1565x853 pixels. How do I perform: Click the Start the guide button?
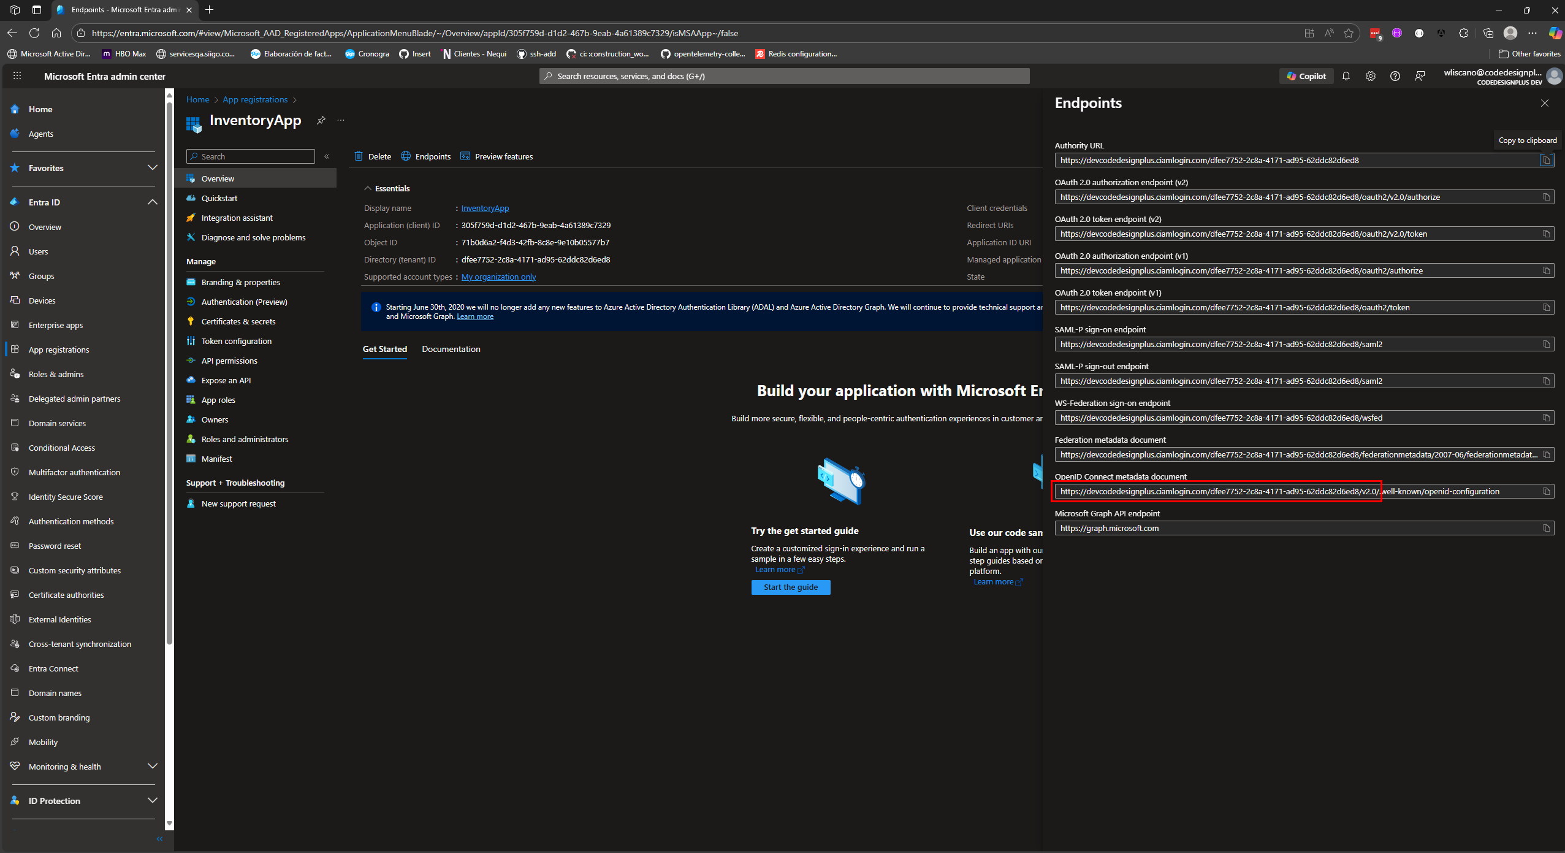(791, 587)
